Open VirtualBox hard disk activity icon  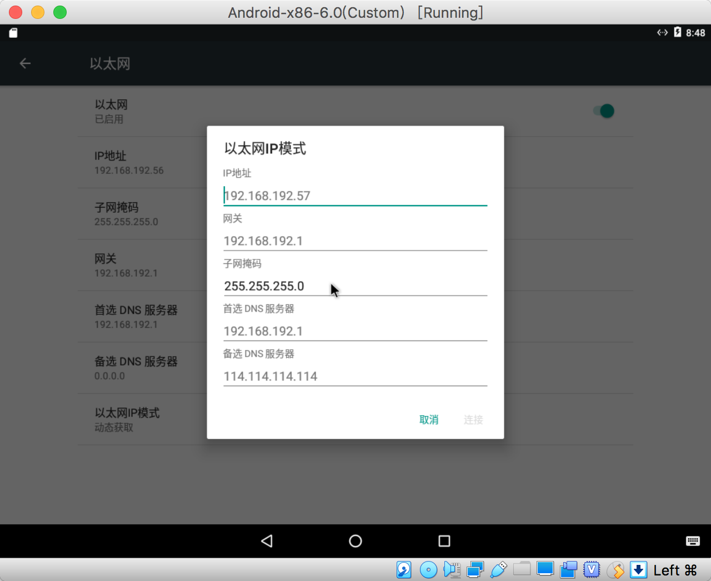404,570
